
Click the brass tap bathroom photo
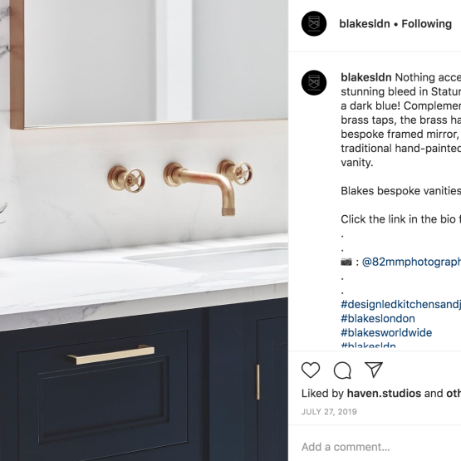click(x=144, y=231)
